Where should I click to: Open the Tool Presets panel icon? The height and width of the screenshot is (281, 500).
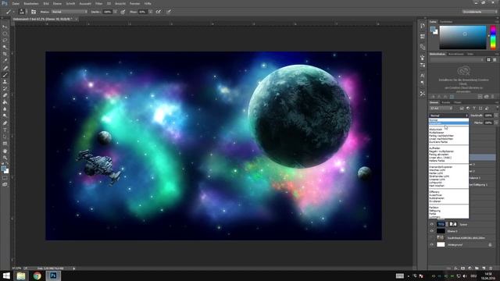[x=423, y=94]
